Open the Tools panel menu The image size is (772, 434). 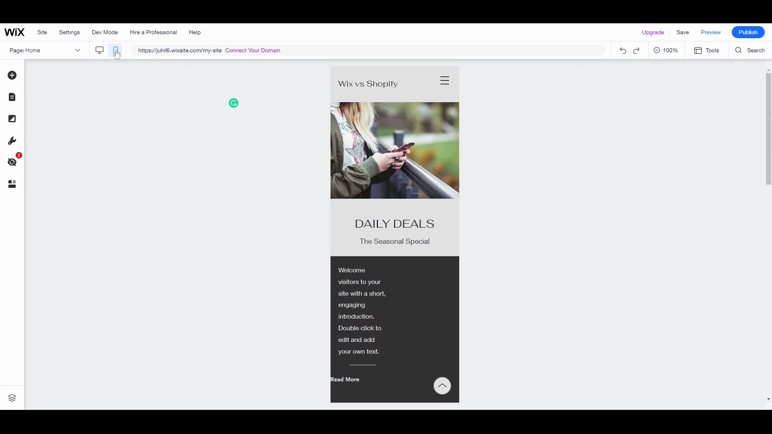[x=707, y=51]
